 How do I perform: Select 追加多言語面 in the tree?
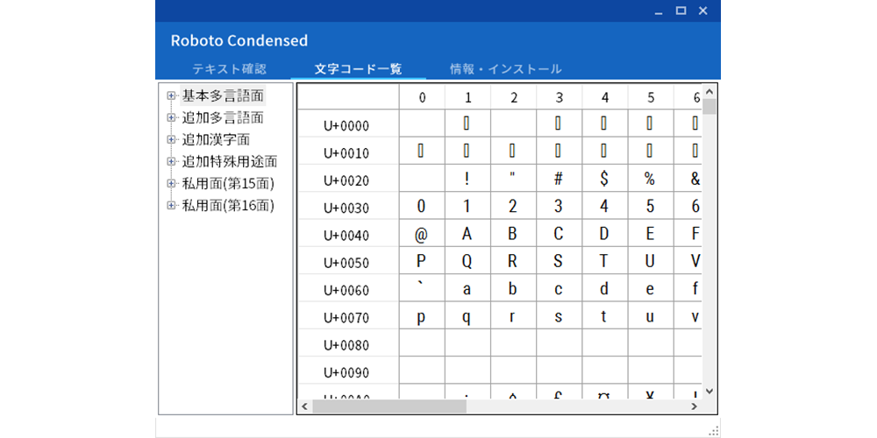pos(223,118)
